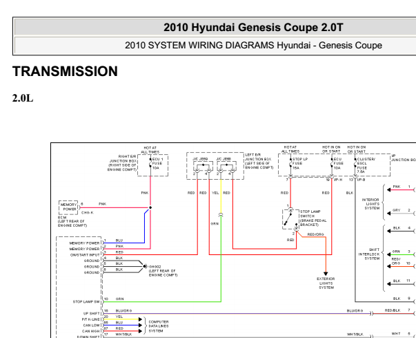Click the '2010 Hyundai Genesis Coupe 2.0T' title

coord(253,28)
